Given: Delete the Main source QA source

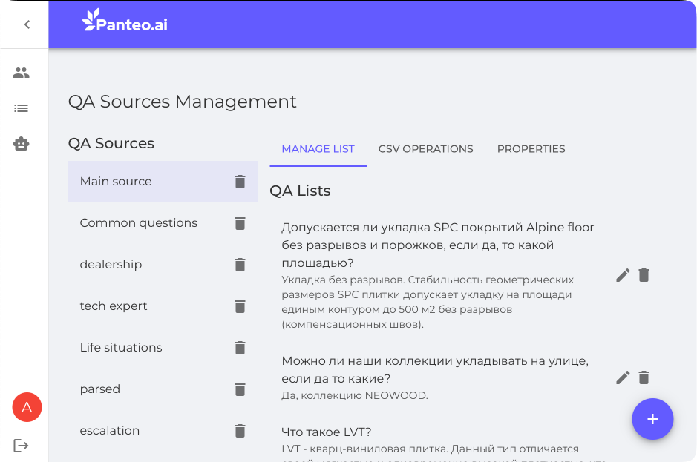Looking at the screenshot, I should 240,182.
